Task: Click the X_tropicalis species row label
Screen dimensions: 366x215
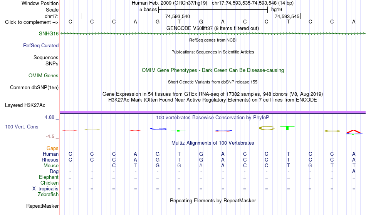Action: 45,189
